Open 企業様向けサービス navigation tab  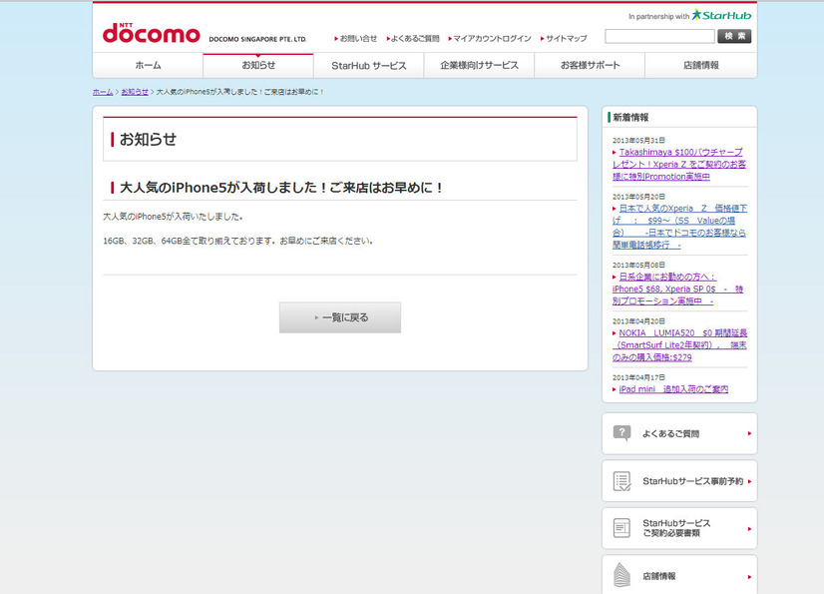(479, 65)
